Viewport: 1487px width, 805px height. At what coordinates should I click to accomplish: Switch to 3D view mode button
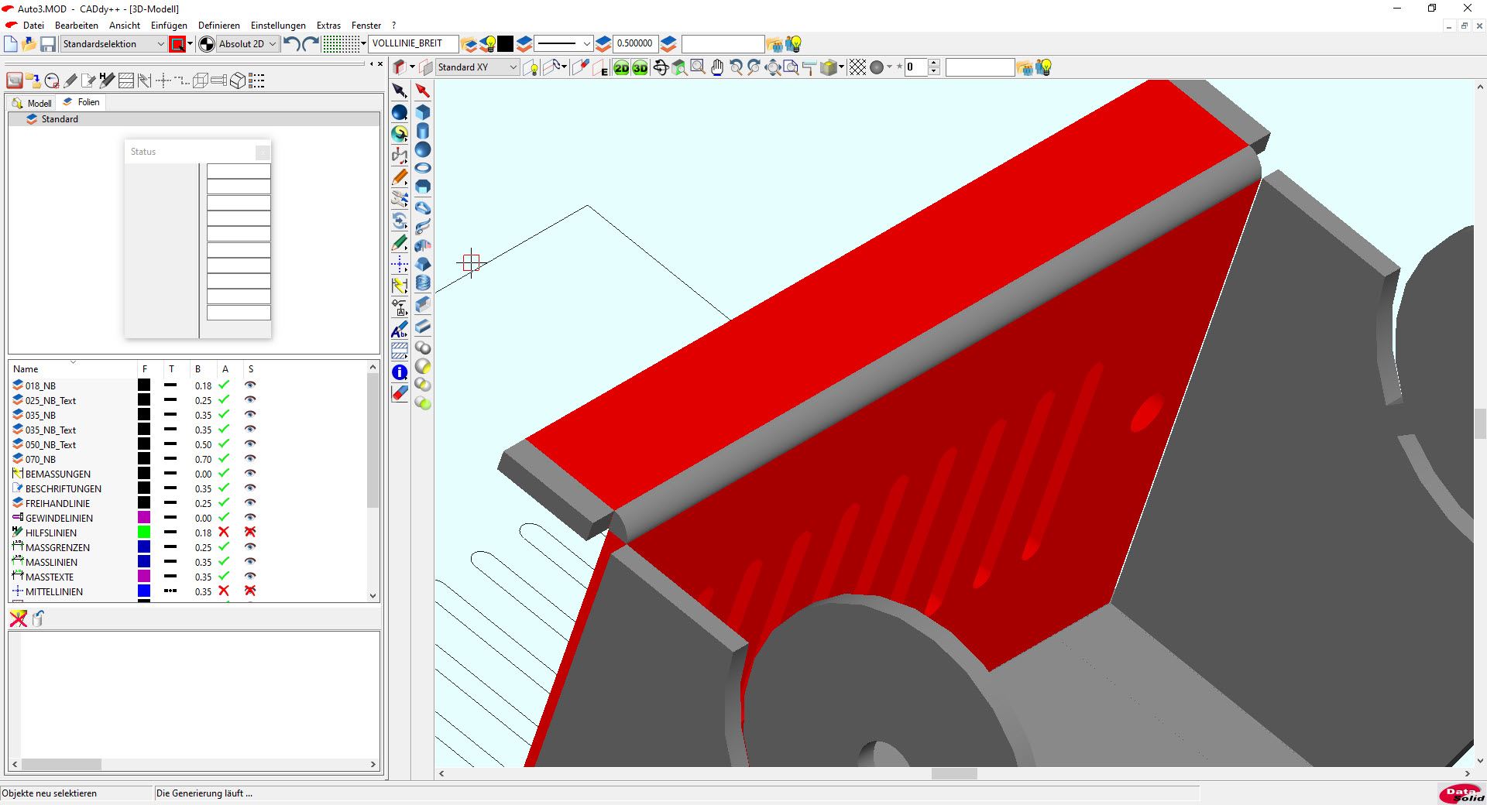pyautogui.click(x=640, y=68)
